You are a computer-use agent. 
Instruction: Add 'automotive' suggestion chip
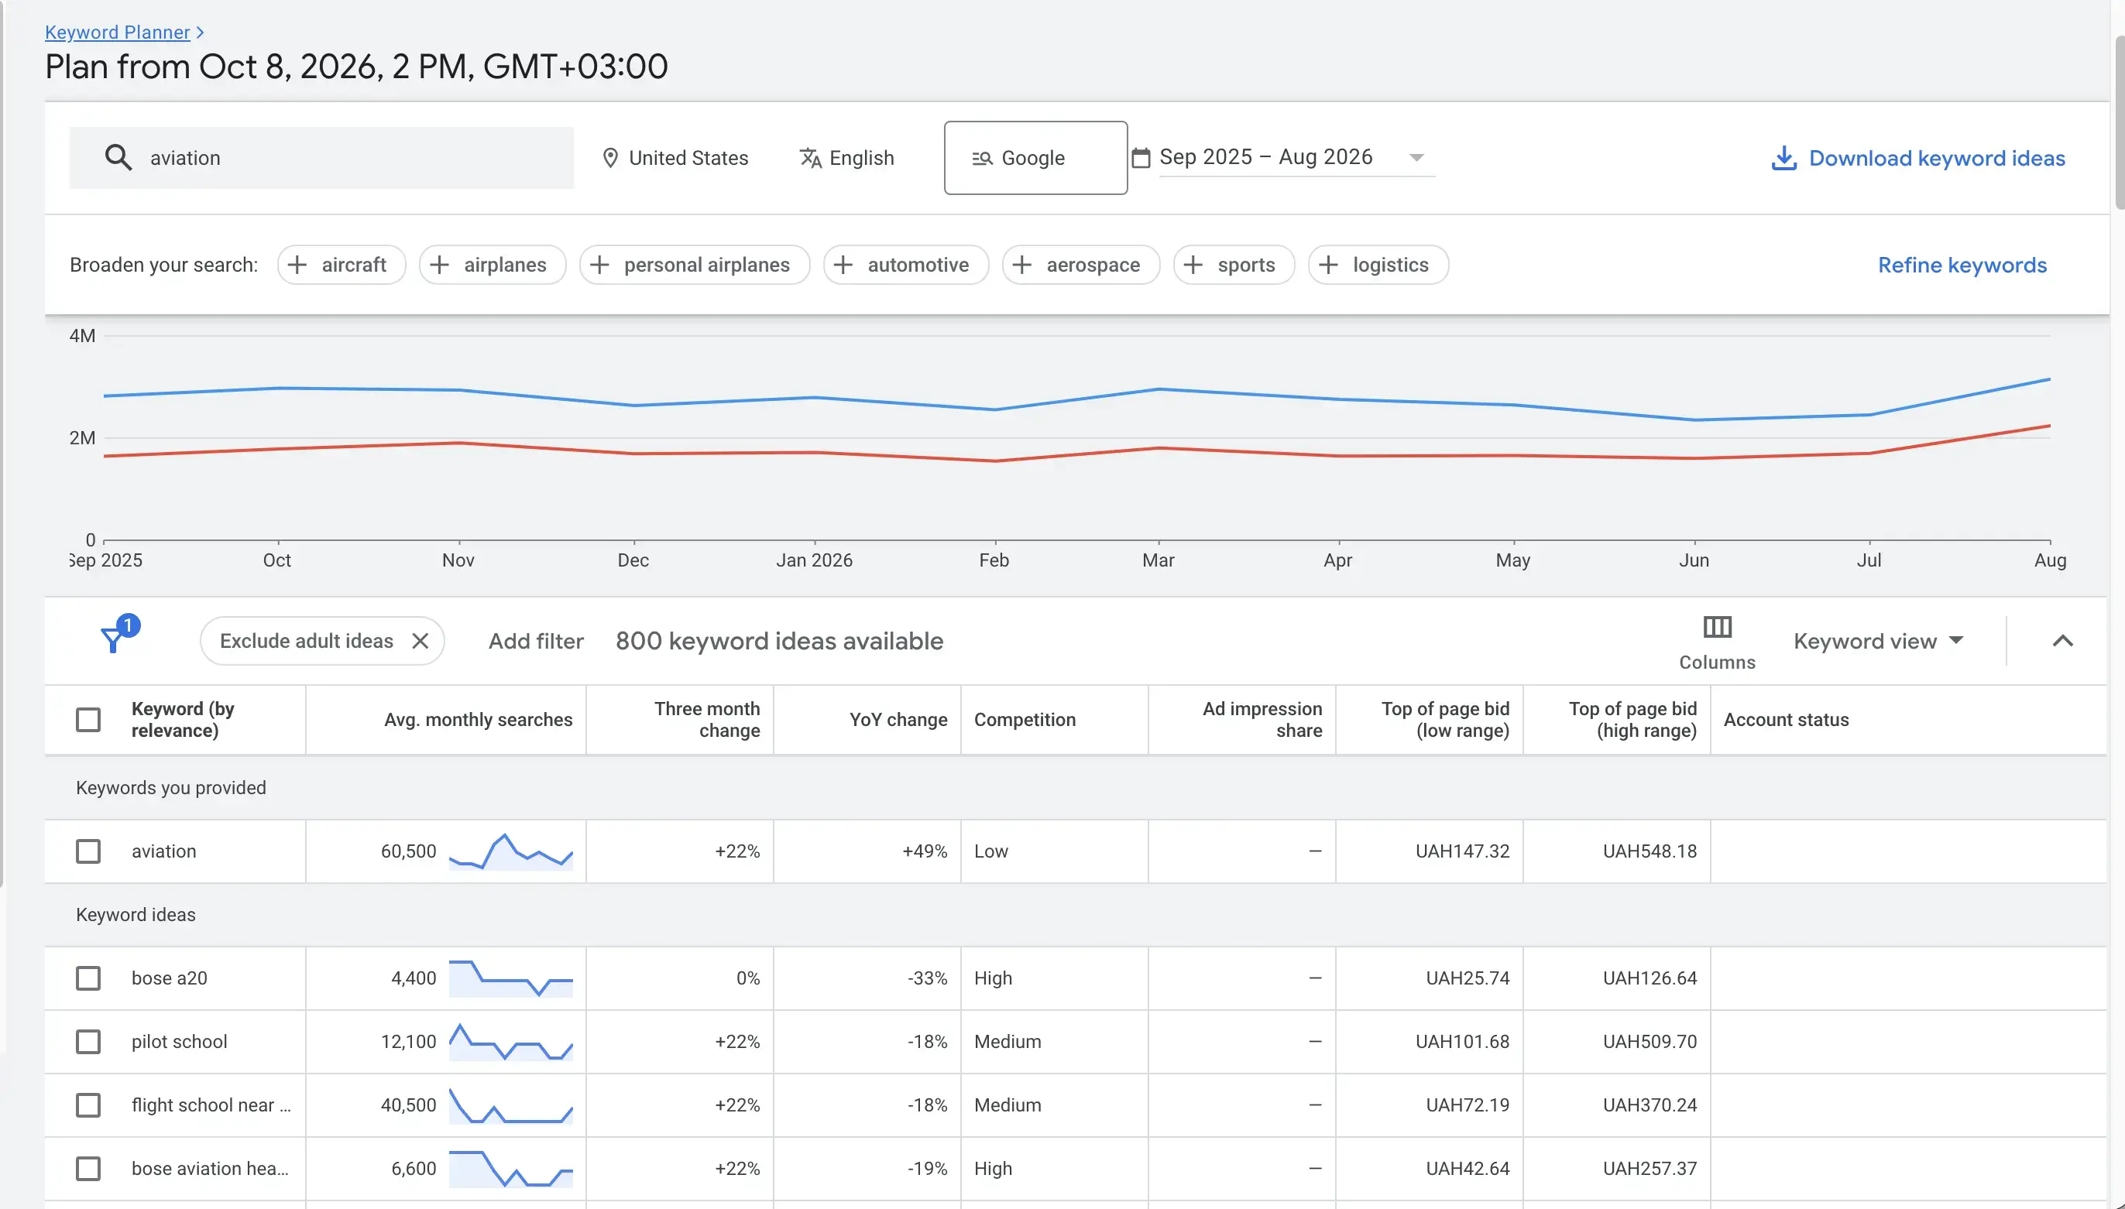pyautogui.click(x=905, y=265)
